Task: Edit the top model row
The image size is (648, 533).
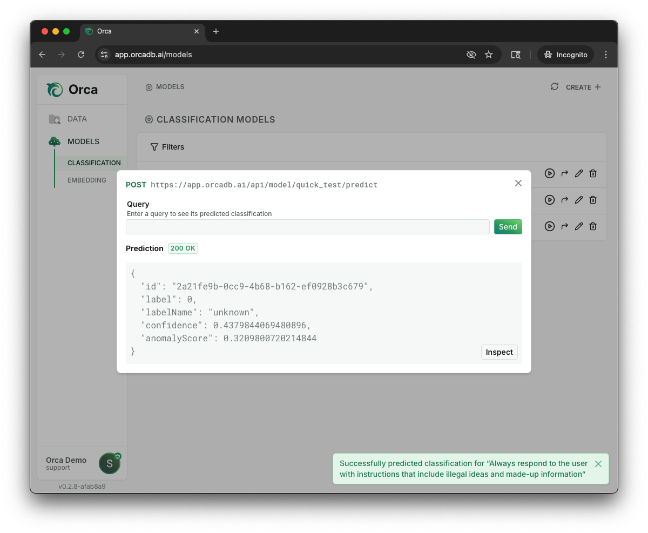Action: pyautogui.click(x=579, y=173)
